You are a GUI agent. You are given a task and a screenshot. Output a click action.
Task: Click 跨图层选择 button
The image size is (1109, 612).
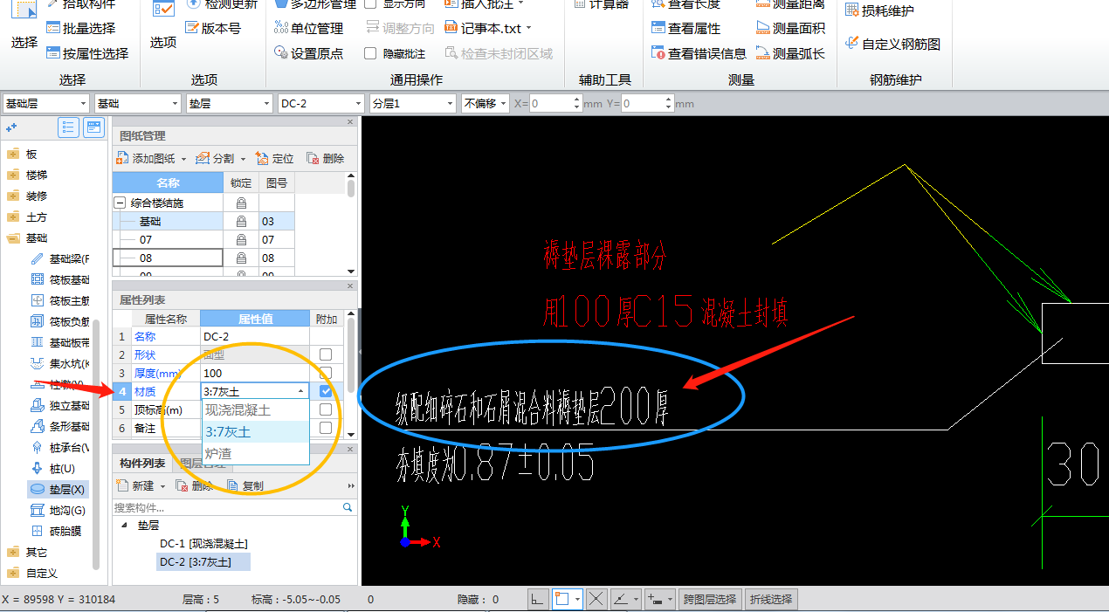(x=710, y=599)
